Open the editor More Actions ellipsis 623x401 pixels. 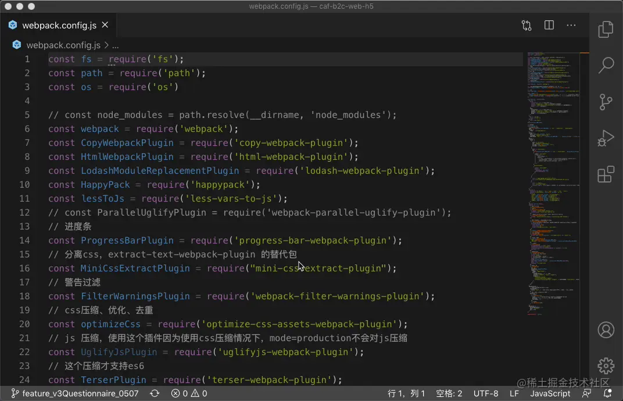click(x=571, y=25)
